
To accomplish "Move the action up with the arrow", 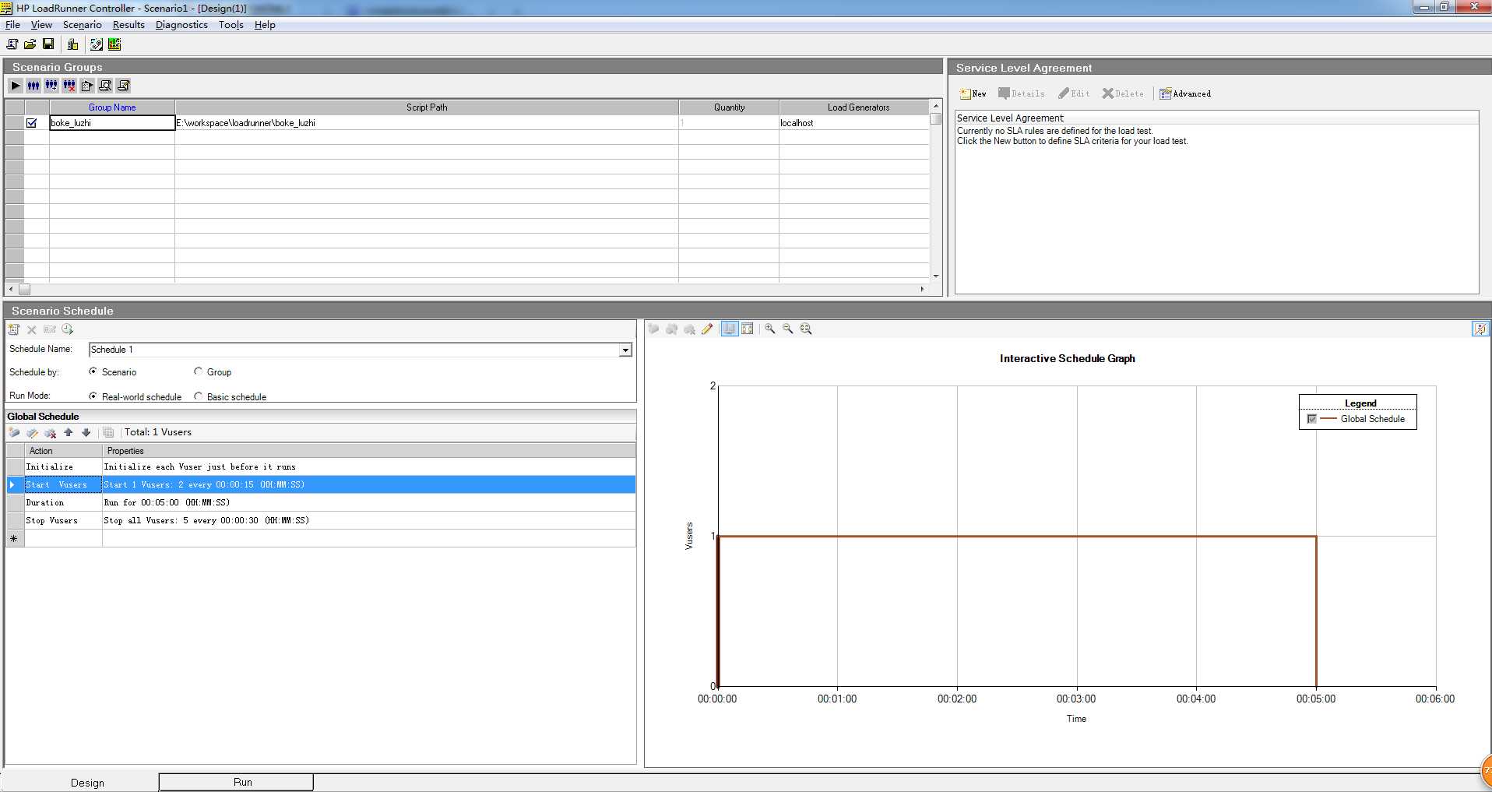I will click(69, 432).
